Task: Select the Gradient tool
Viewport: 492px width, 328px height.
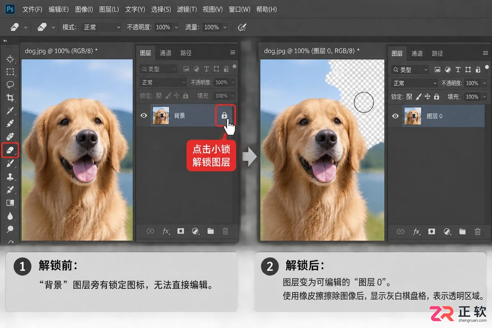Action: tap(10, 203)
